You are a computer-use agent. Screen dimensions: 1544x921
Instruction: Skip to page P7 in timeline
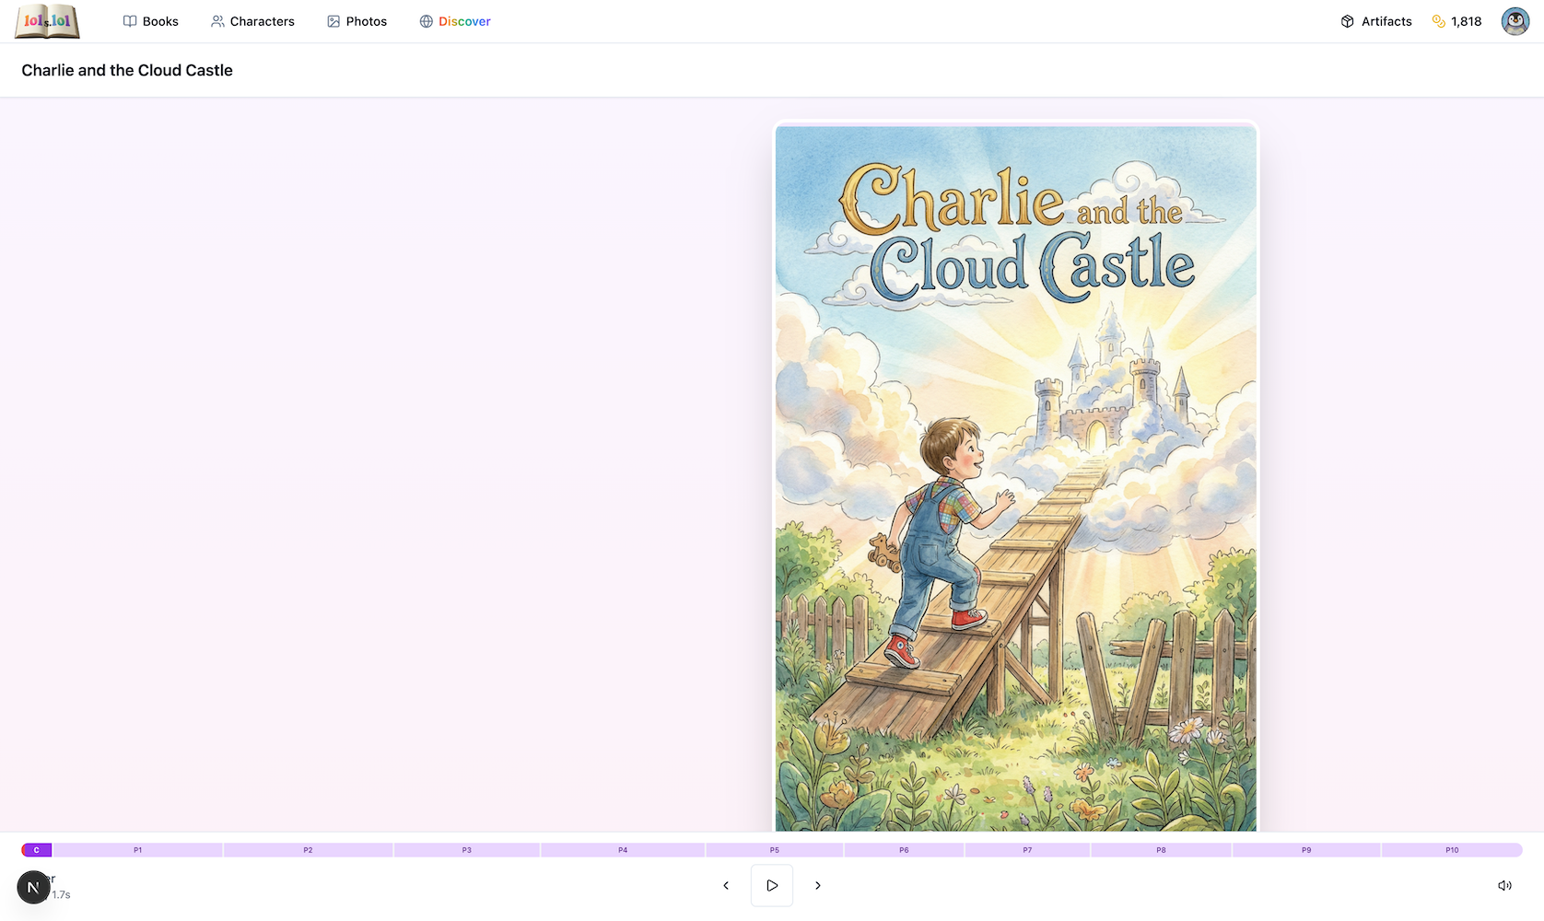pos(1027,850)
